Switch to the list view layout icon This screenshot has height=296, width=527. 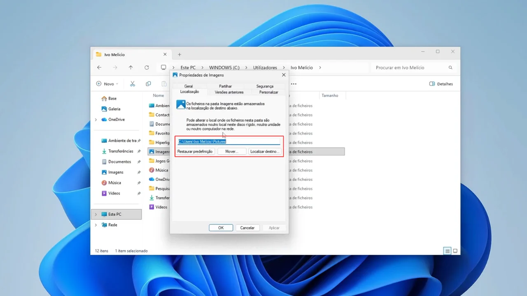(x=447, y=251)
